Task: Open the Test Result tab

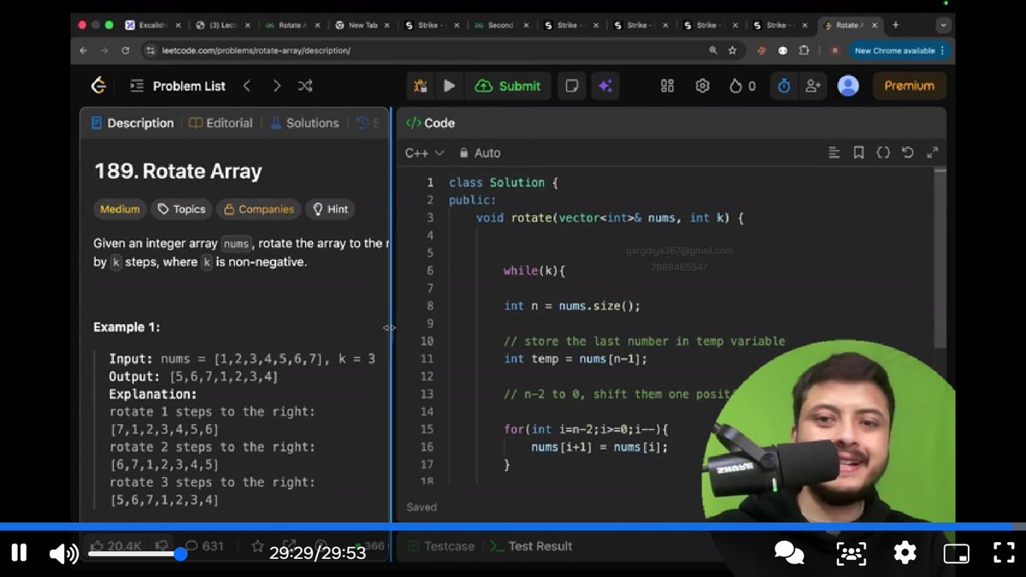Action: pos(532,546)
